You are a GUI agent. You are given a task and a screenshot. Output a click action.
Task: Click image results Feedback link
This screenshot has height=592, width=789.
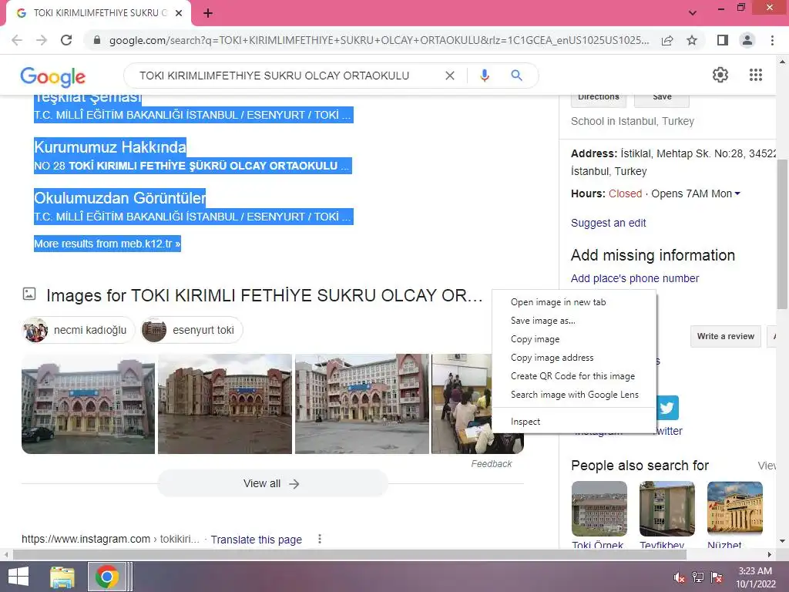[491, 463]
